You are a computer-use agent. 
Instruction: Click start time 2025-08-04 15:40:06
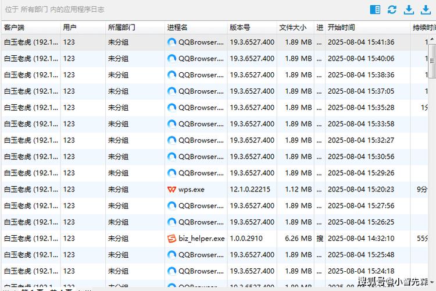[x=361, y=58]
